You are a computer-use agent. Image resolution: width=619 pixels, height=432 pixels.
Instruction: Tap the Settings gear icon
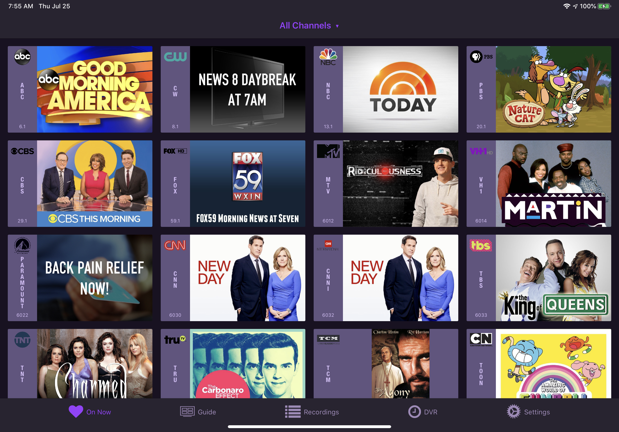[514, 412]
